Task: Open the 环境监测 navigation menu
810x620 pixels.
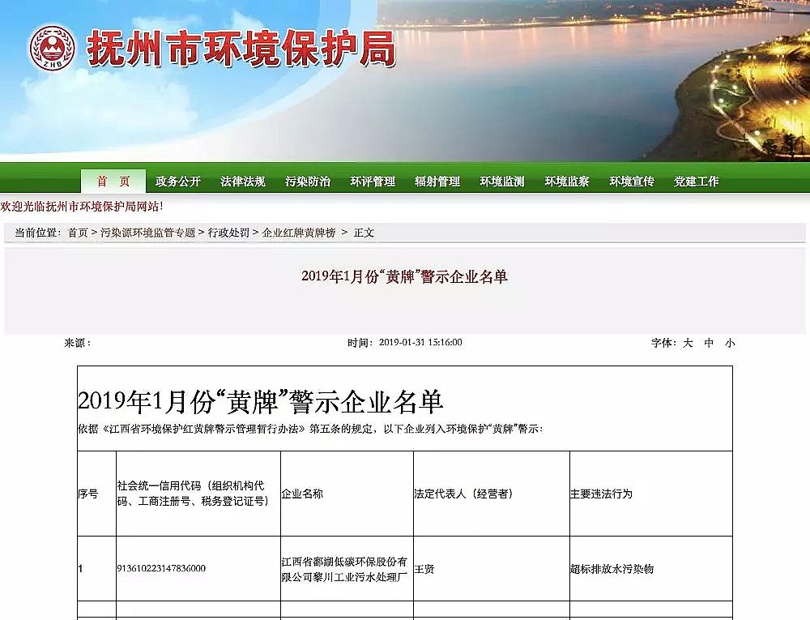Action: coord(500,181)
